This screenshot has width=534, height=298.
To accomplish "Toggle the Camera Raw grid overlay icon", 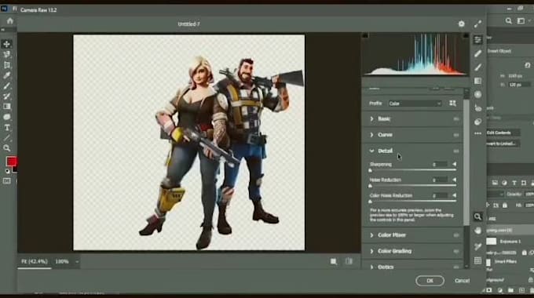I will (x=477, y=260).
